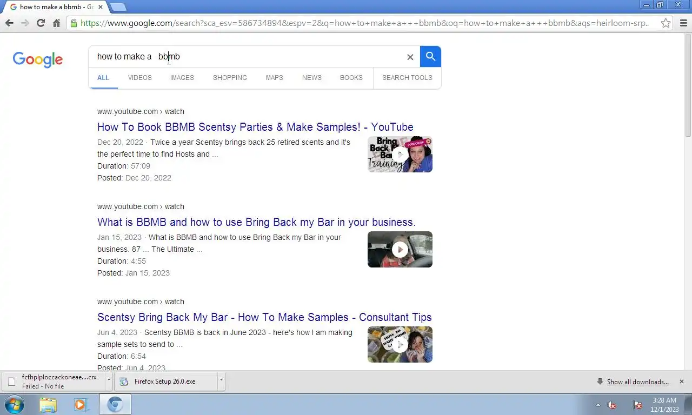Open the Windows Start button
Image resolution: width=692 pixels, height=415 pixels.
coord(15,404)
